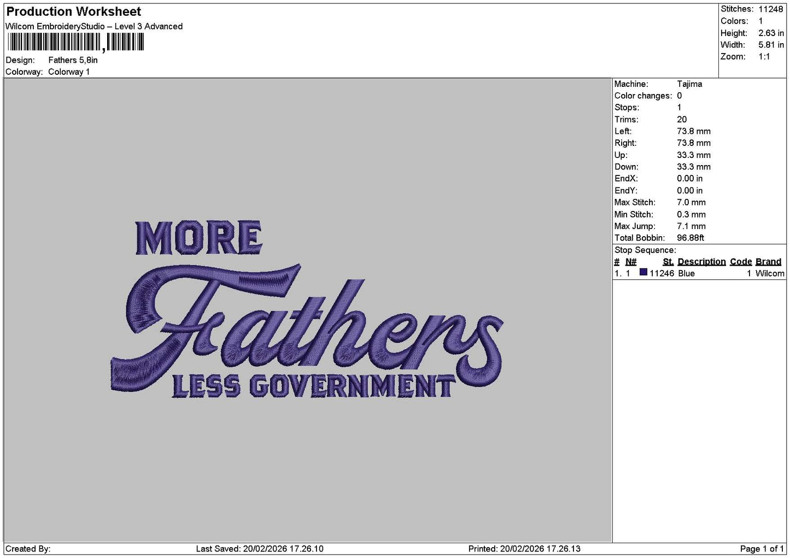Click the Colors value 1
790x558 pixels.
click(760, 21)
